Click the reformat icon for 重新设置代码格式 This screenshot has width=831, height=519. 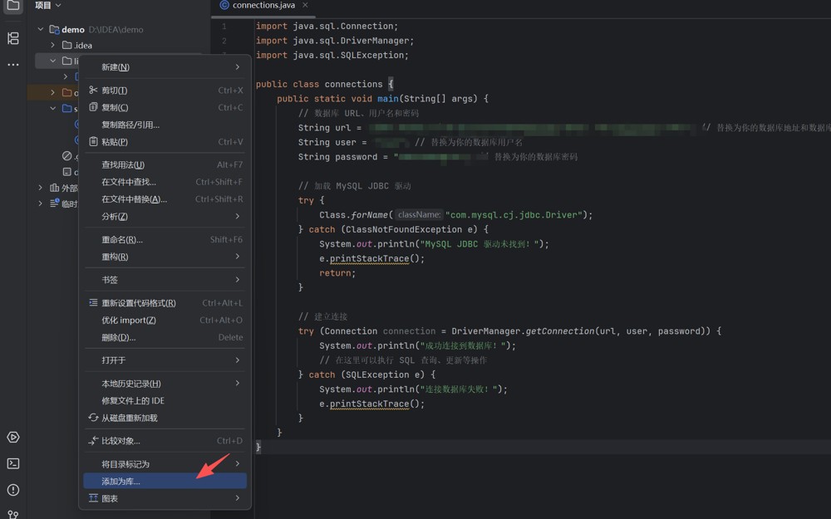point(93,302)
